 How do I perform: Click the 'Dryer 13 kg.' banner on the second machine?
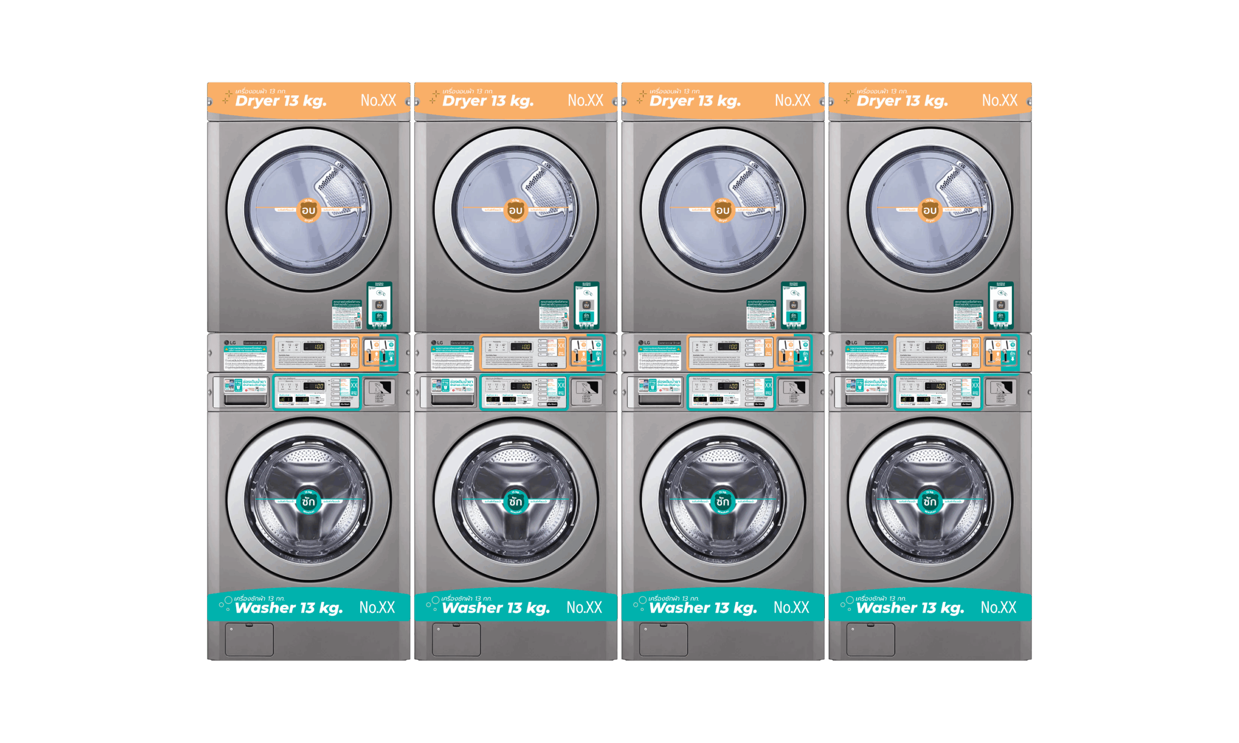tap(488, 101)
